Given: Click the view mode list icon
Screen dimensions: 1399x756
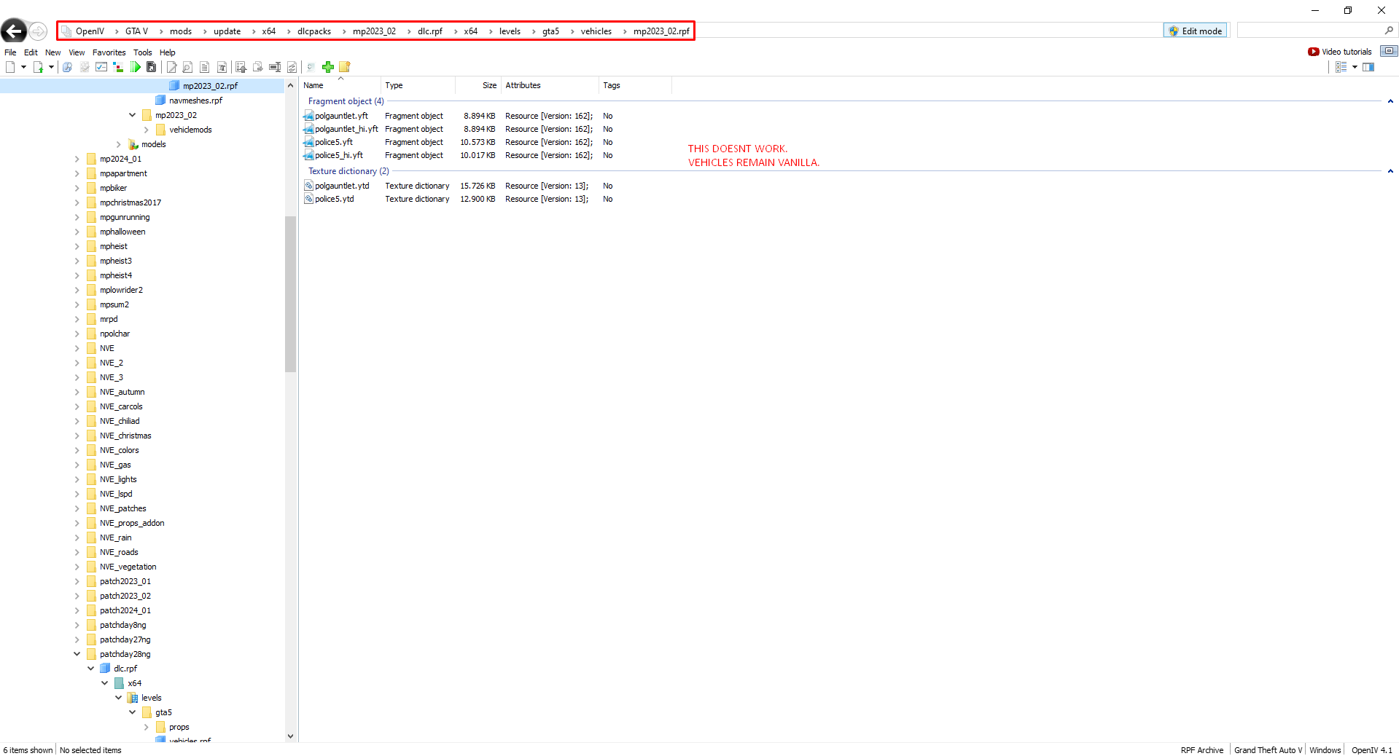Looking at the screenshot, I should 1341,67.
